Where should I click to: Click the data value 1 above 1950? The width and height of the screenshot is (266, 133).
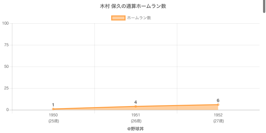pos(53,105)
